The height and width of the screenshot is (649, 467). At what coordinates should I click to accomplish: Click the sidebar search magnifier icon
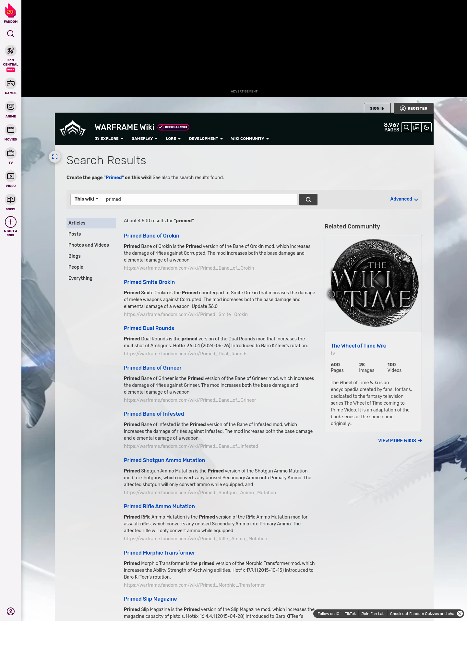(11, 34)
